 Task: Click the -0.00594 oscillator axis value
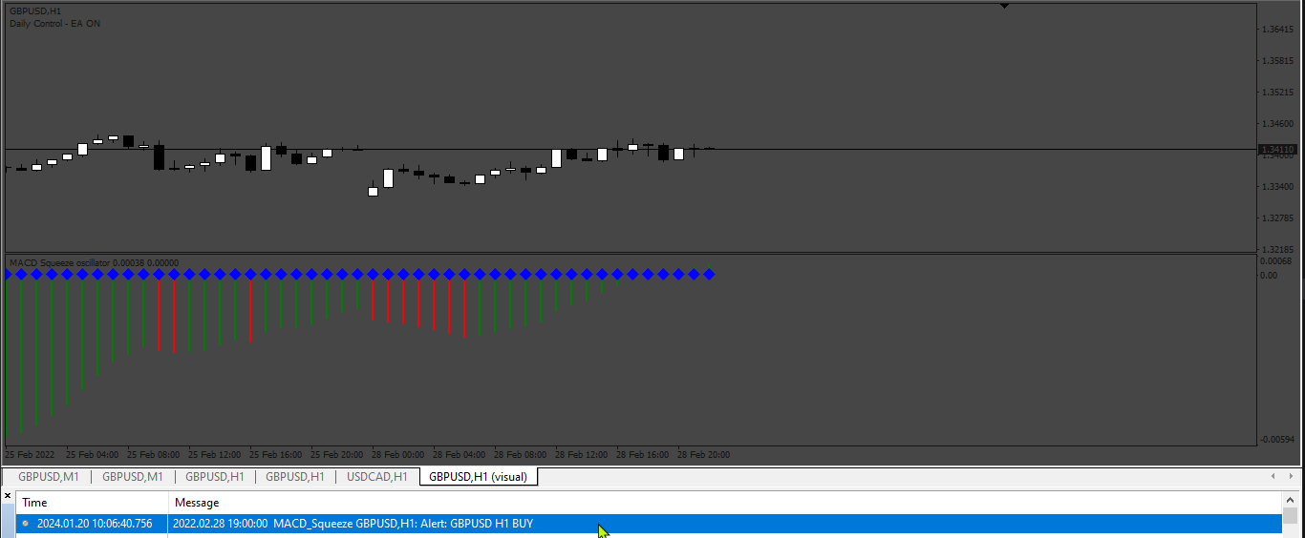pyautogui.click(x=1277, y=440)
